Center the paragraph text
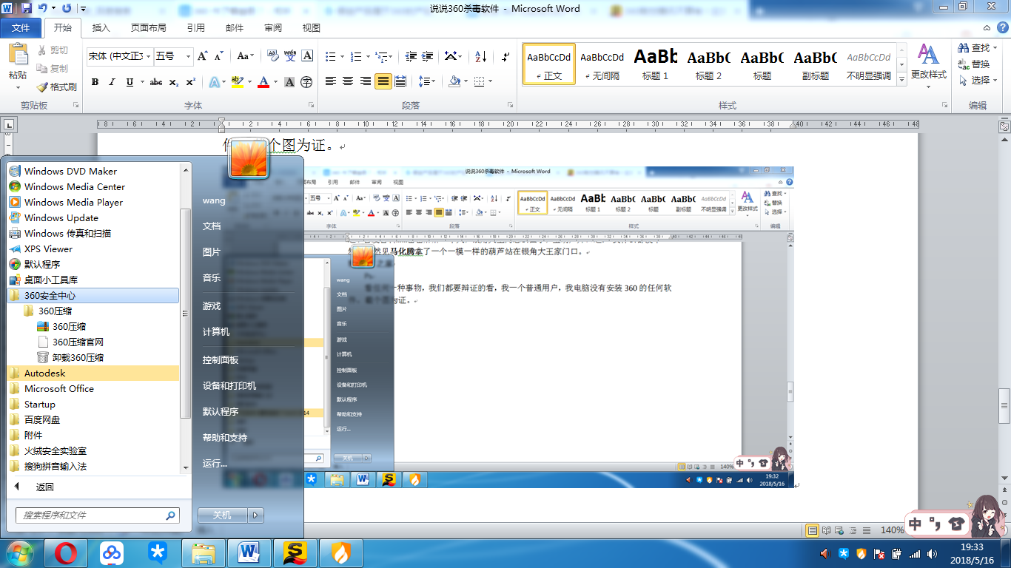This screenshot has width=1011, height=568. click(348, 81)
